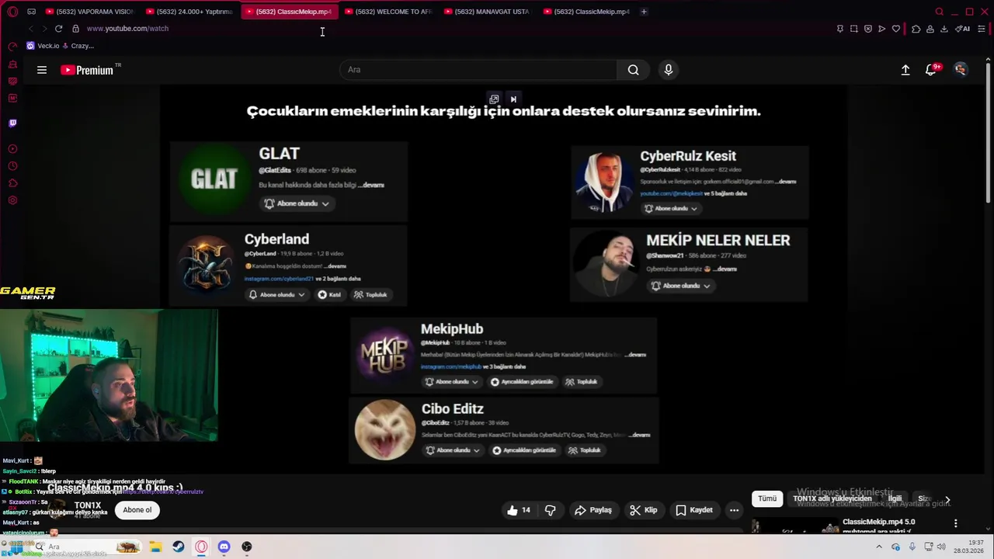This screenshot has width=994, height=559.
Task: Switch to 24.000+ Yaptırma tab
Action: pyautogui.click(x=191, y=12)
